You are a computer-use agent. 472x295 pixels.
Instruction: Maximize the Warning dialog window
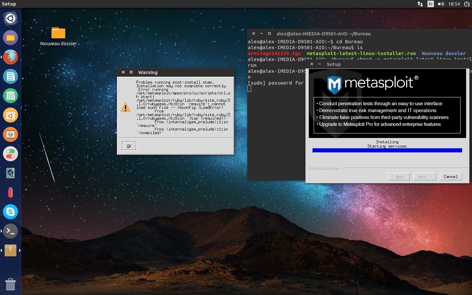coord(131,72)
